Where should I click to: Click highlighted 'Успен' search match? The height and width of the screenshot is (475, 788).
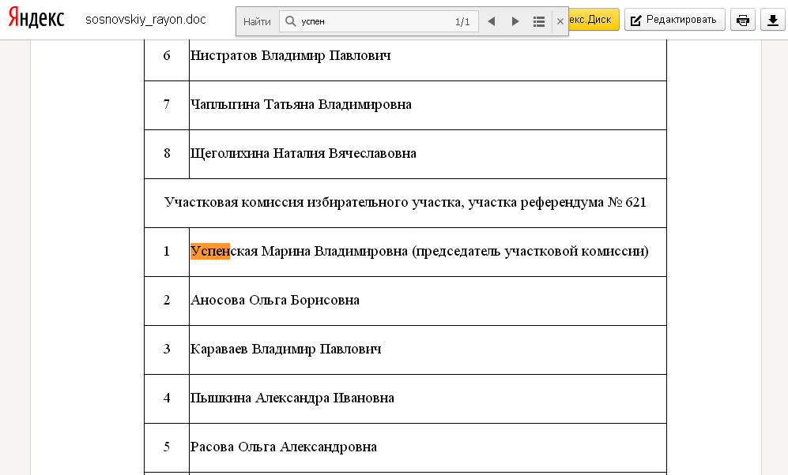point(210,251)
